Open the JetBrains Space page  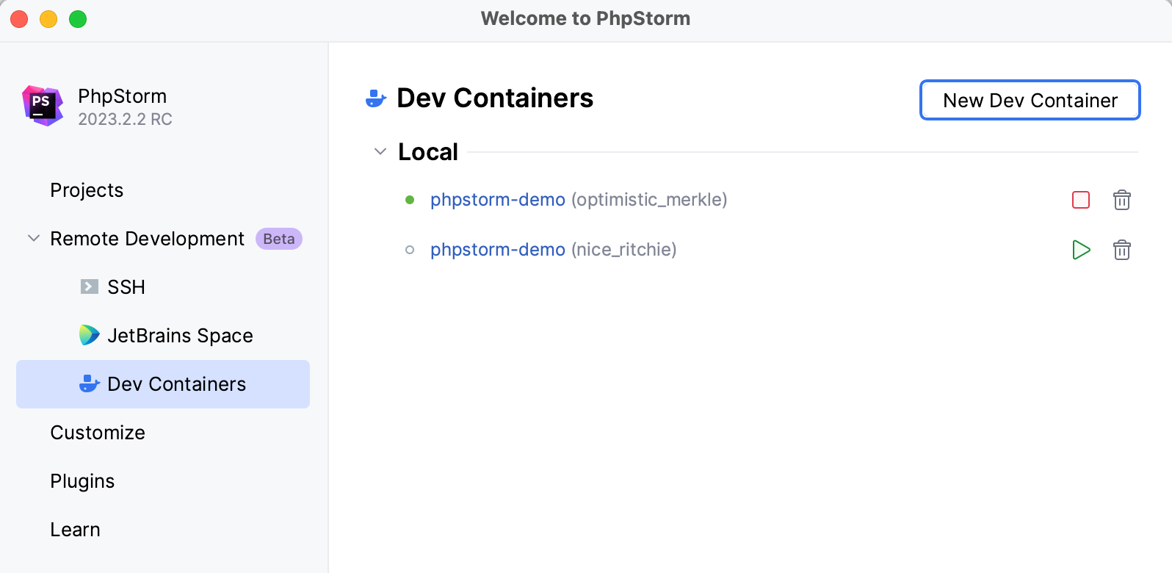point(180,336)
